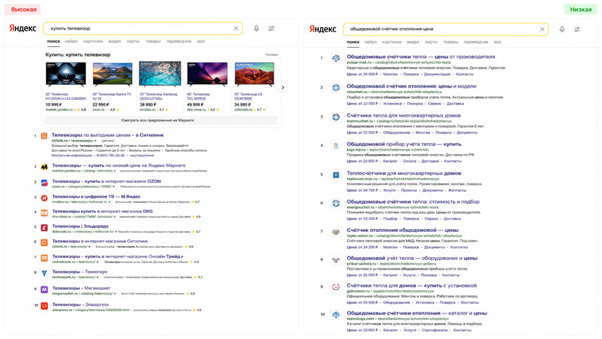This screenshot has width=602, height=339.
Task: Open 'видео' tab in счётчик отопления search
Action: pos(413,42)
